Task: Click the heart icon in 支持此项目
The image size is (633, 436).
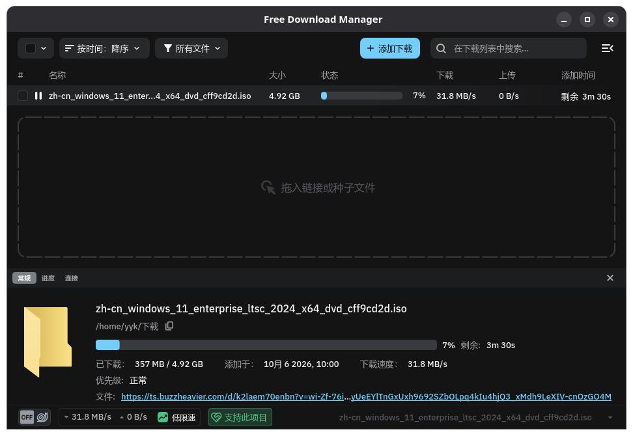Action: [x=216, y=417]
